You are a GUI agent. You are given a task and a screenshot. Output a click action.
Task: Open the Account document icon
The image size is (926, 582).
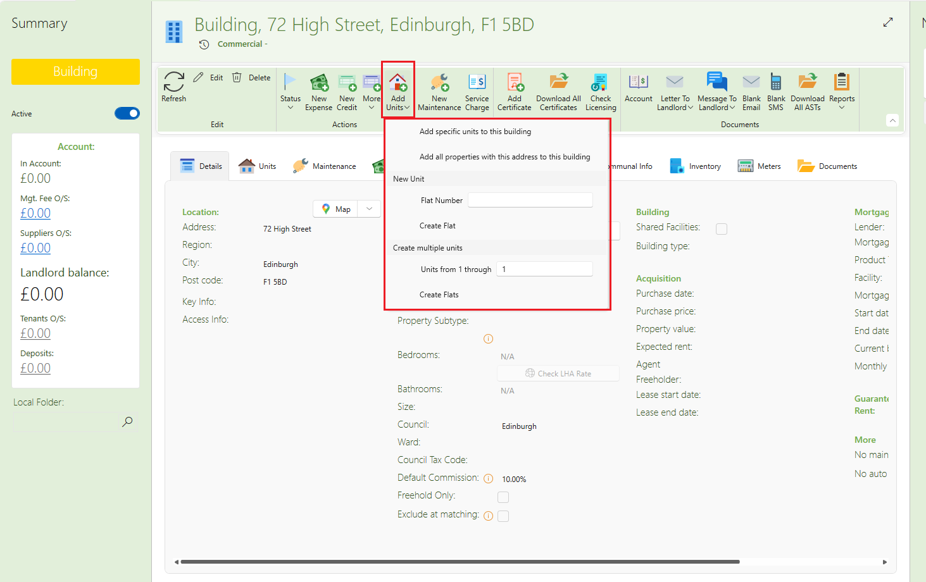click(638, 82)
